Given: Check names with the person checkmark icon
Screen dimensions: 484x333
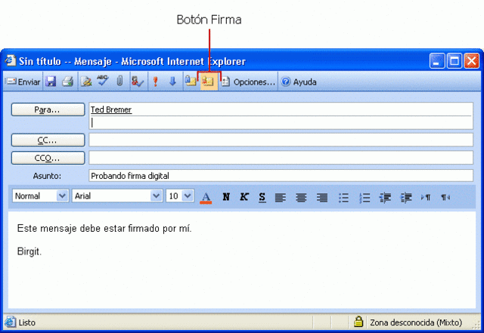Looking at the screenshot, I should 138,82.
